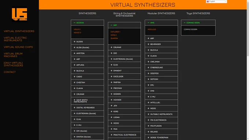
Task: Open the Quadra link
Action: point(114,38)
